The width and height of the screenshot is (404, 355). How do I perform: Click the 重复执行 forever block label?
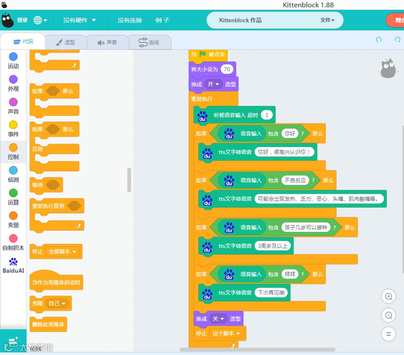202,99
